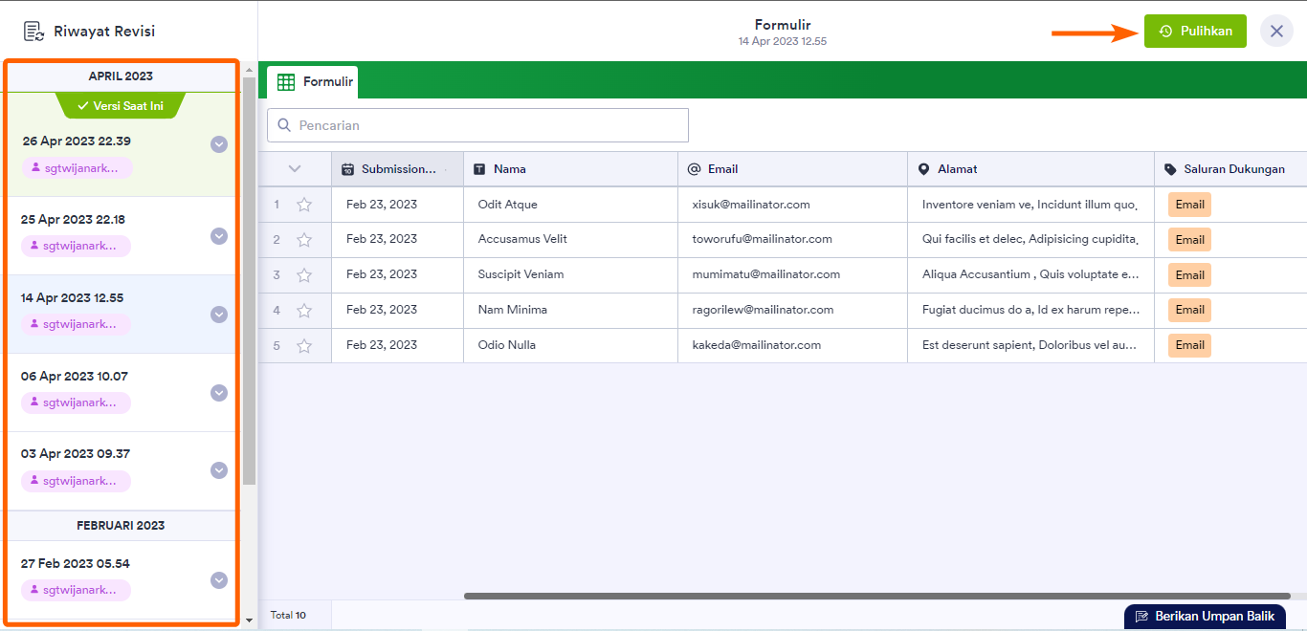Click the feedback icon in Berikan Umpan Balik
Viewport: 1307px width, 631px height.
1142,617
